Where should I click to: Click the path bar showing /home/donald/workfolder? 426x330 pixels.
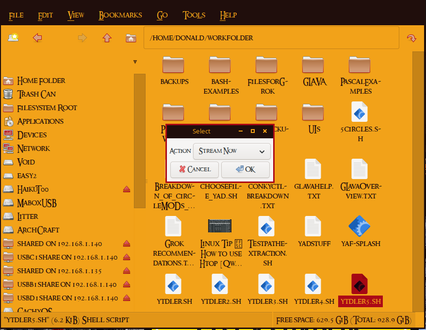tap(271, 38)
